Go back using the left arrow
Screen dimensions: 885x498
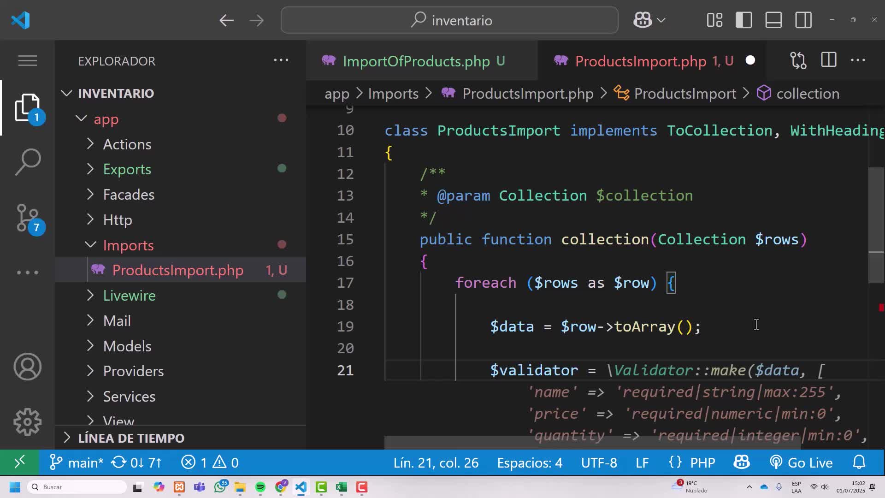coord(226,20)
